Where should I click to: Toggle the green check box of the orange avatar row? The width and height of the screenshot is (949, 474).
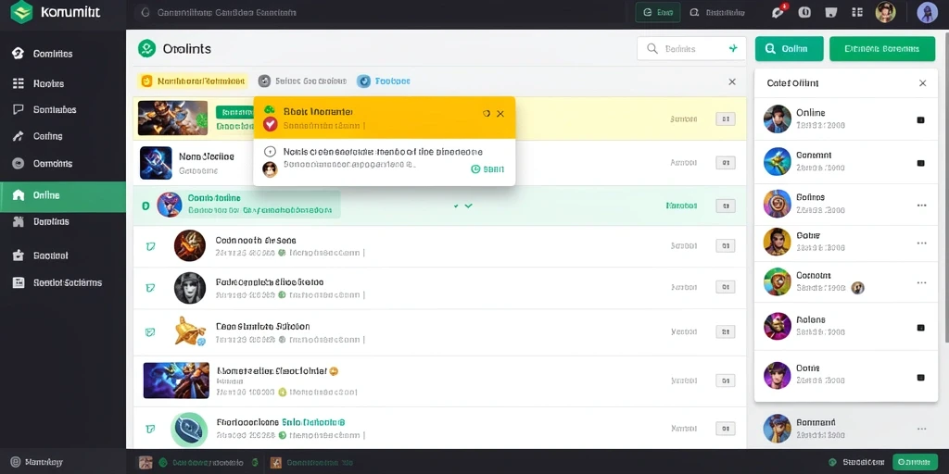click(x=151, y=246)
